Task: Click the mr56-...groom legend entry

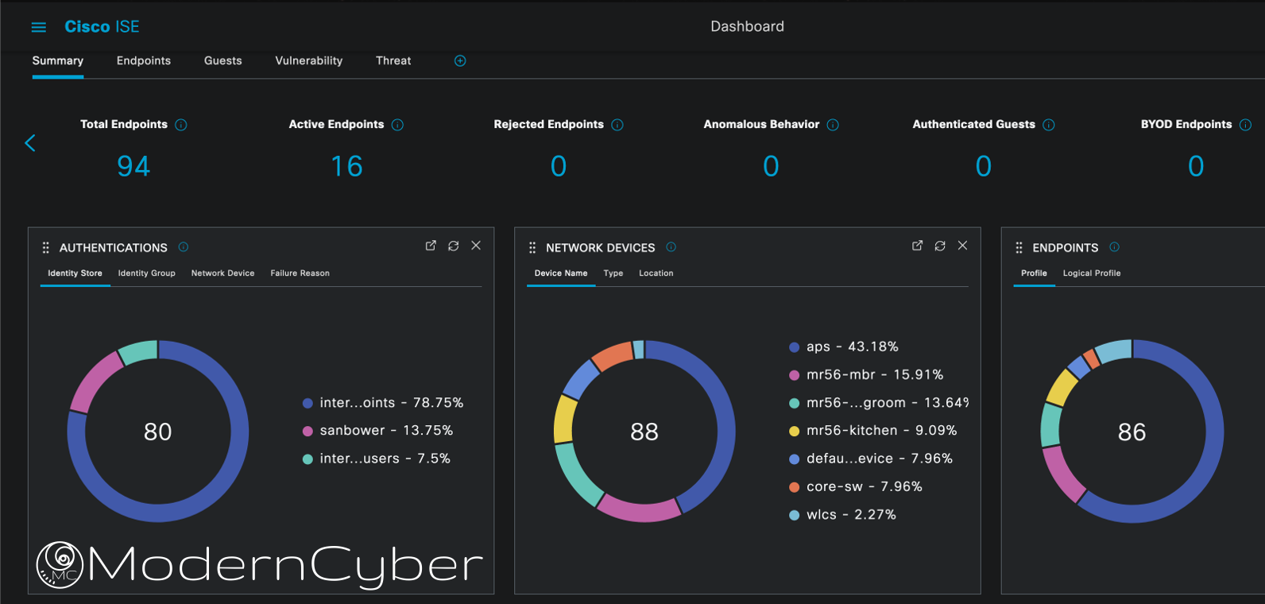Action: tap(878, 403)
